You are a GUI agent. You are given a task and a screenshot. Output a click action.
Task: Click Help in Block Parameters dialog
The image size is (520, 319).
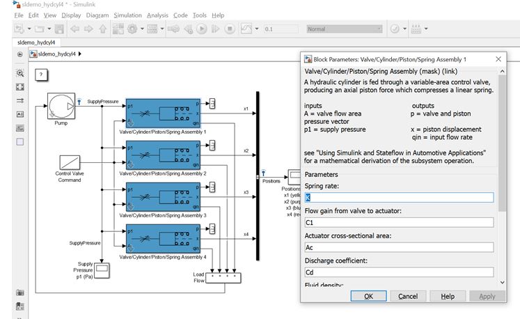[448, 296]
